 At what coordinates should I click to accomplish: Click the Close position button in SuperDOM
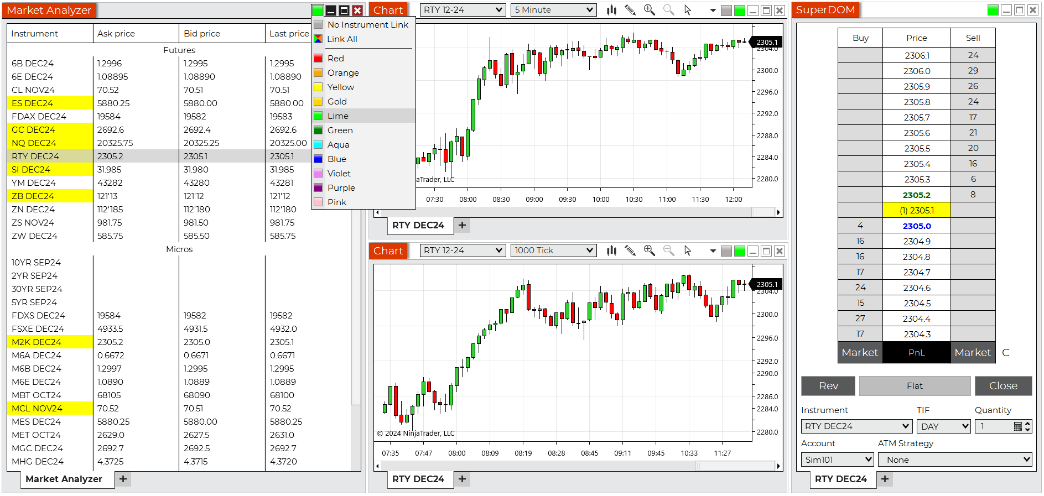[1003, 386]
